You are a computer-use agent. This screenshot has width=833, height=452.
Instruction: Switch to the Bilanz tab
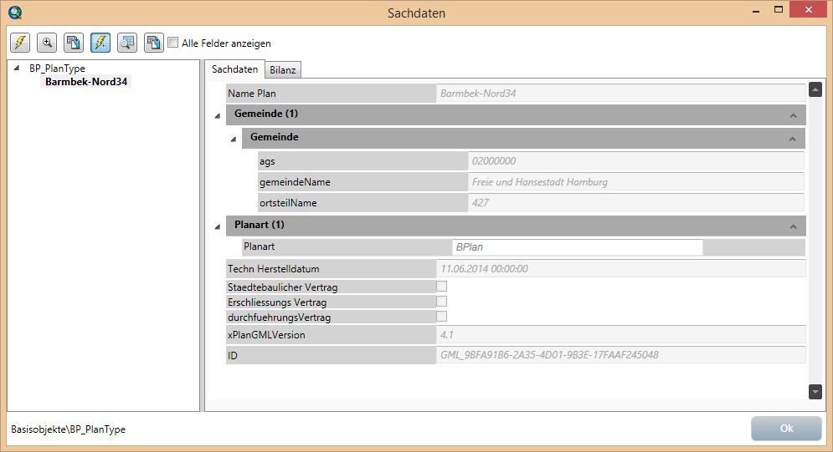[x=283, y=70]
